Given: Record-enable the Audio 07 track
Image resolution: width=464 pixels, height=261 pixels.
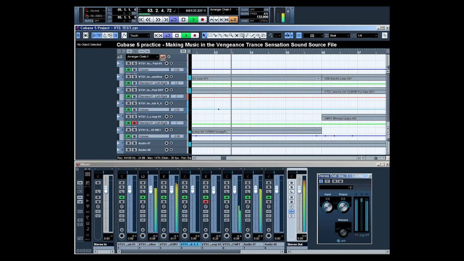Looking at the screenshot, I should (167, 143).
